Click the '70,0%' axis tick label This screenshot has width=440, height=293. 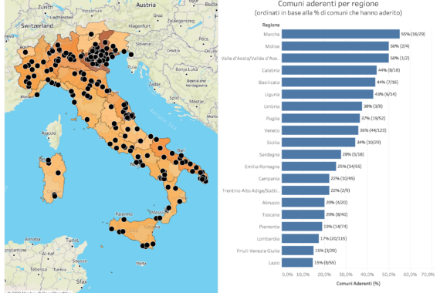[428, 274]
